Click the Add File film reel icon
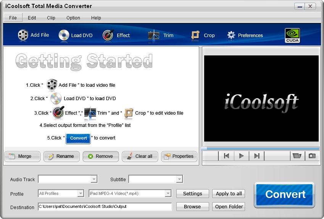 point(23,35)
